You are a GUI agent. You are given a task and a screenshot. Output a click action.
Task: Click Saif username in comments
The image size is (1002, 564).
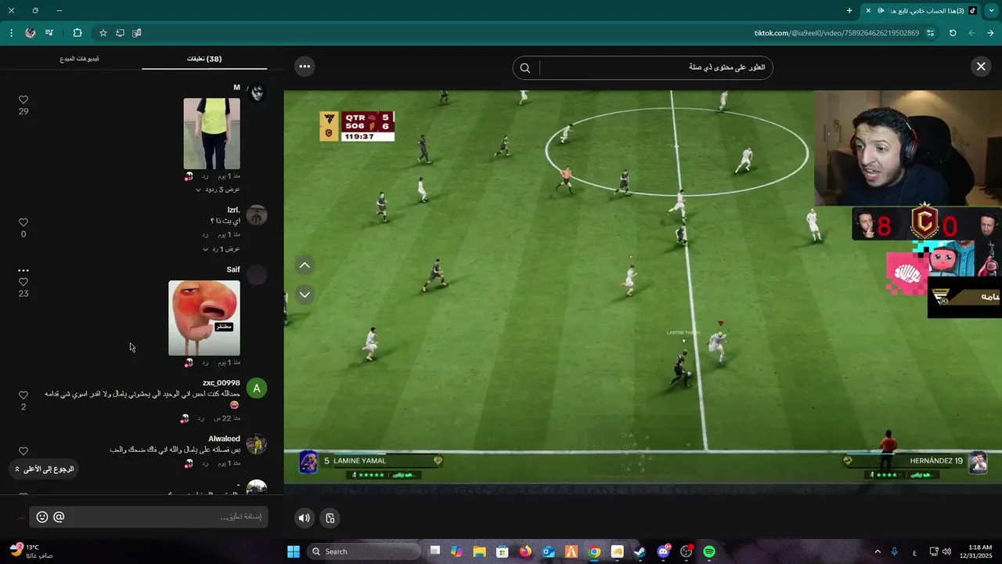[233, 269]
